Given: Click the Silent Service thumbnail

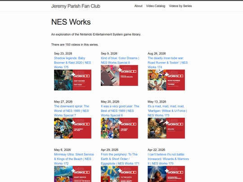Looking at the screenshot, I should [73, 174].
